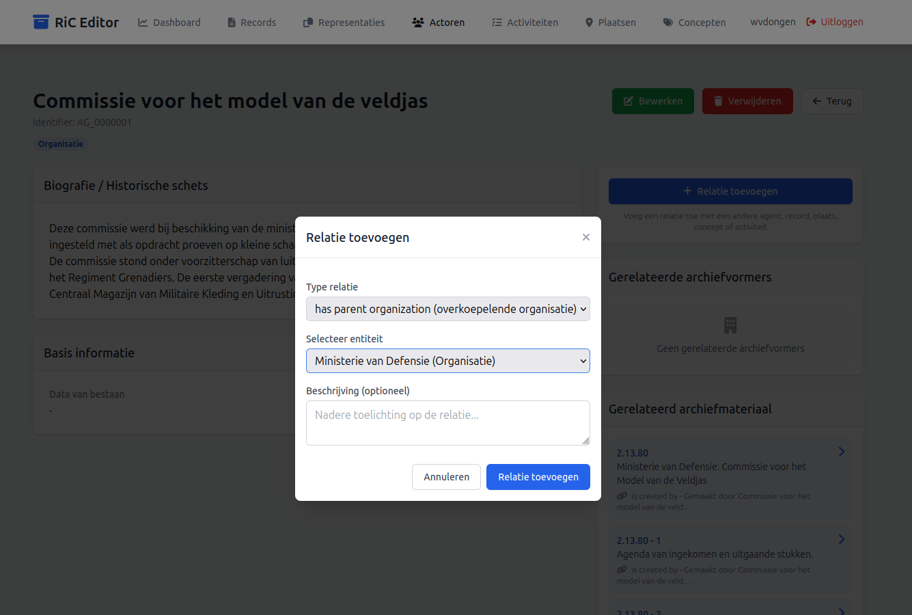Go back with the Terug button
This screenshot has height=615, width=912.
[x=832, y=101]
